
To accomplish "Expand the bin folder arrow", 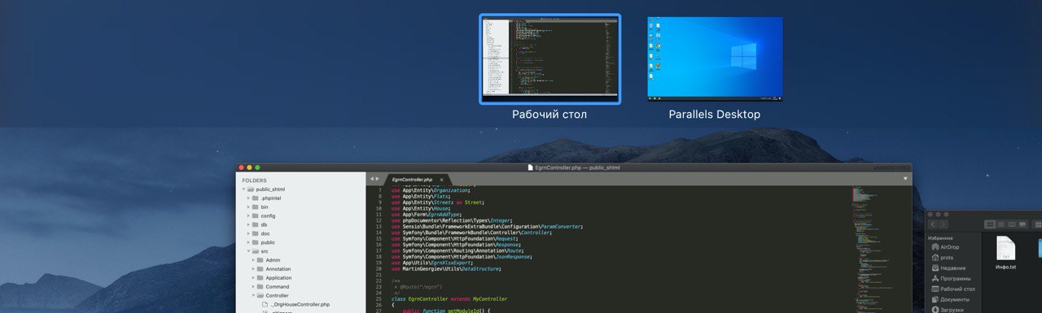I will click(249, 206).
